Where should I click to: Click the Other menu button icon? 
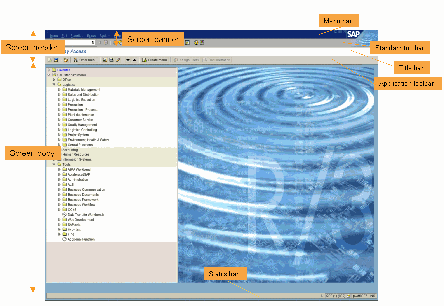click(x=75, y=60)
